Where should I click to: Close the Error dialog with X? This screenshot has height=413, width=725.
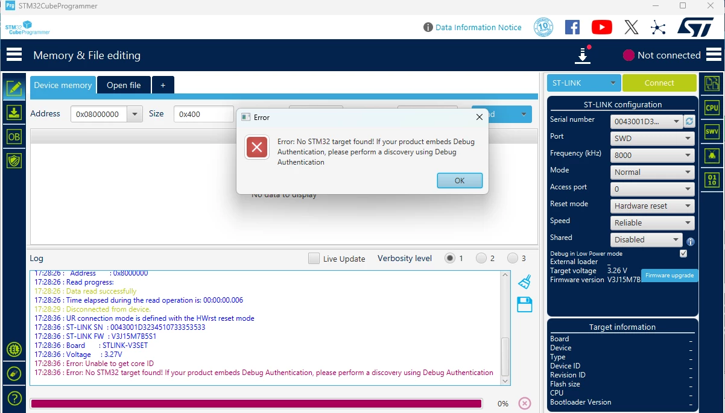480,117
